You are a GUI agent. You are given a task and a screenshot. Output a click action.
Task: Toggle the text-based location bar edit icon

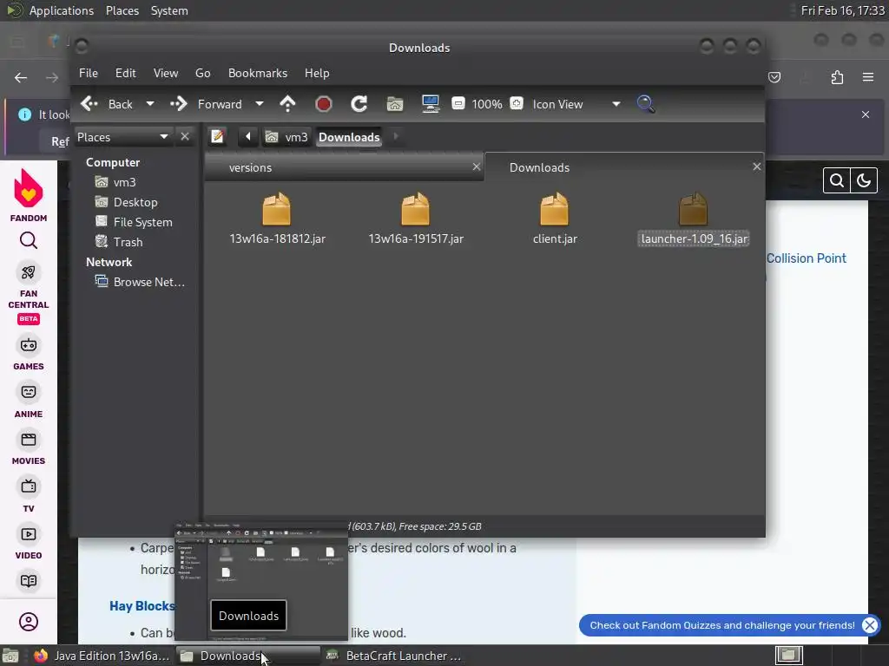218,136
